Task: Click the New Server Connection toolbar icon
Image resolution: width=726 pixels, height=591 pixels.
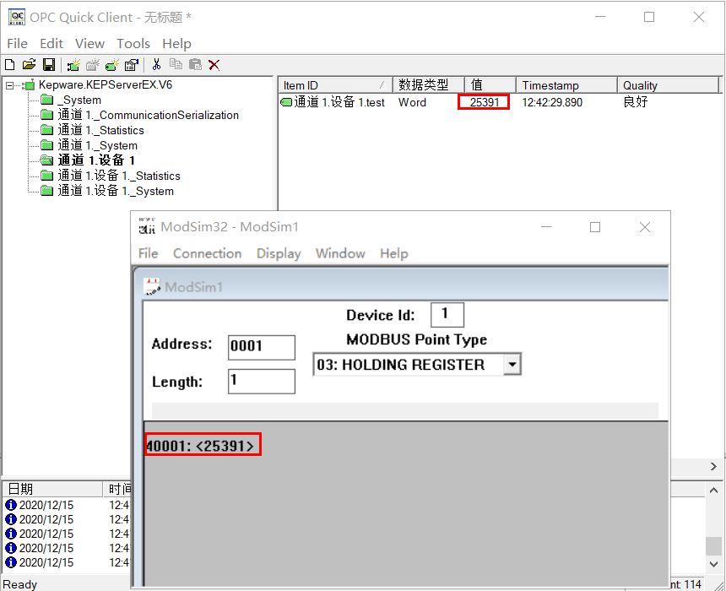Action: tap(72, 64)
